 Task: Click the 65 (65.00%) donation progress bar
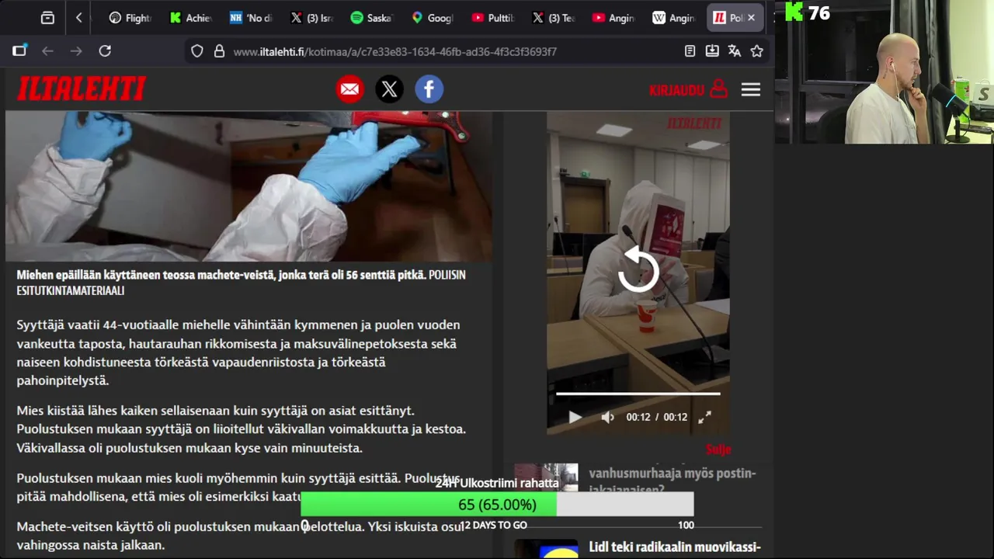(497, 505)
